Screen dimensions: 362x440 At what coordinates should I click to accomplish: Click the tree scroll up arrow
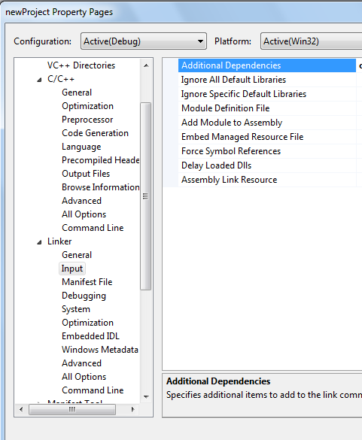(146, 65)
